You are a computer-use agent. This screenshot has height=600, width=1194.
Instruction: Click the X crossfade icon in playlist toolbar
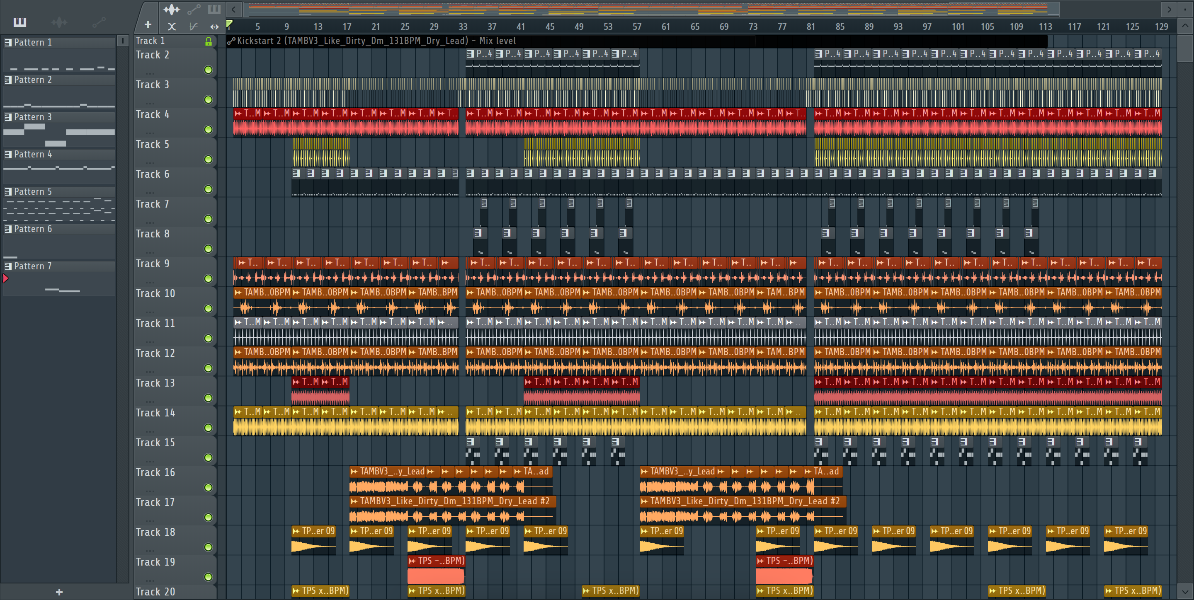[x=172, y=27]
